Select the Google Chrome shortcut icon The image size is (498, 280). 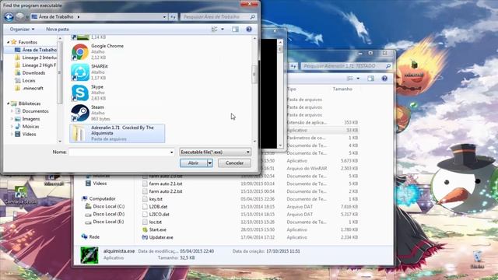(x=80, y=52)
